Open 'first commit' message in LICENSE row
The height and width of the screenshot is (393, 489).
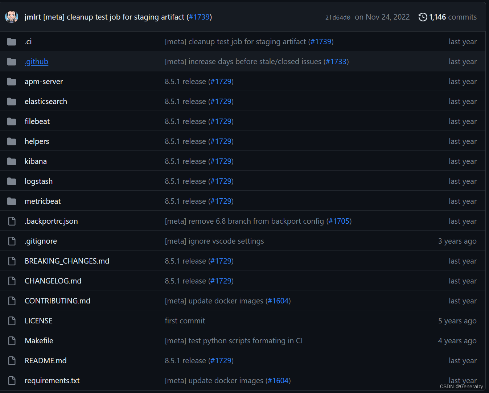tap(185, 321)
